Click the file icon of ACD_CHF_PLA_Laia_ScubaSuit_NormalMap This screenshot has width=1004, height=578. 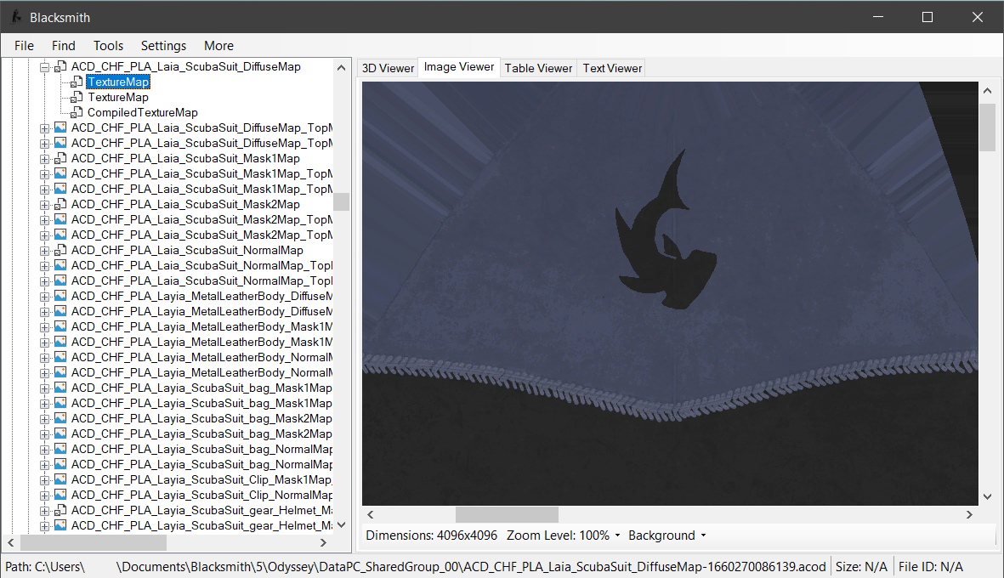(x=61, y=250)
